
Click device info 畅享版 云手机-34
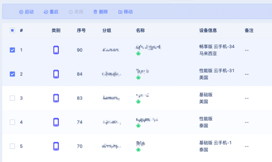(x=217, y=46)
